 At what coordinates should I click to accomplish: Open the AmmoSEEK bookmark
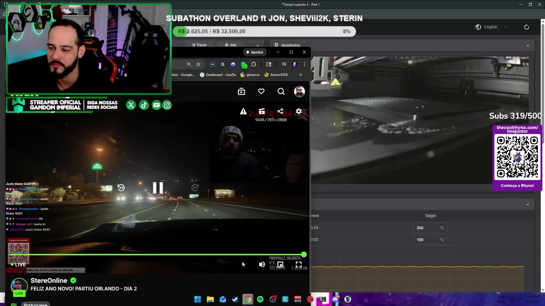276,75
